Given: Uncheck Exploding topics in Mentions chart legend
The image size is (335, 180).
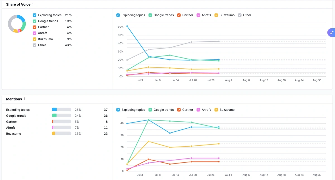Looking at the screenshot, I should [x=118, y=110].
